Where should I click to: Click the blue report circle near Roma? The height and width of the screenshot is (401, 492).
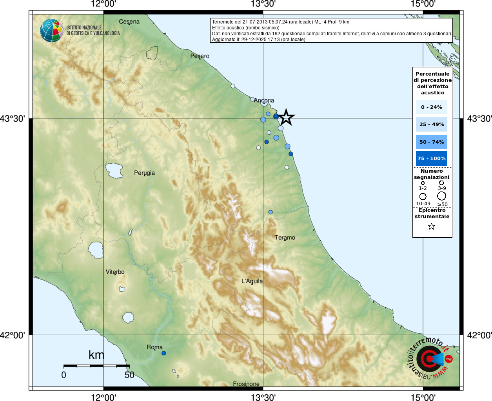pyautogui.click(x=164, y=353)
